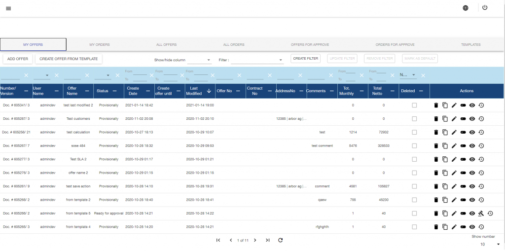Click the Add Offer button

coord(18,59)
